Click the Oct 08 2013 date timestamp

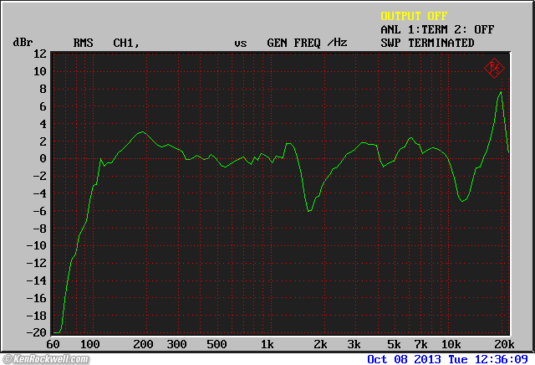[404, 358]
